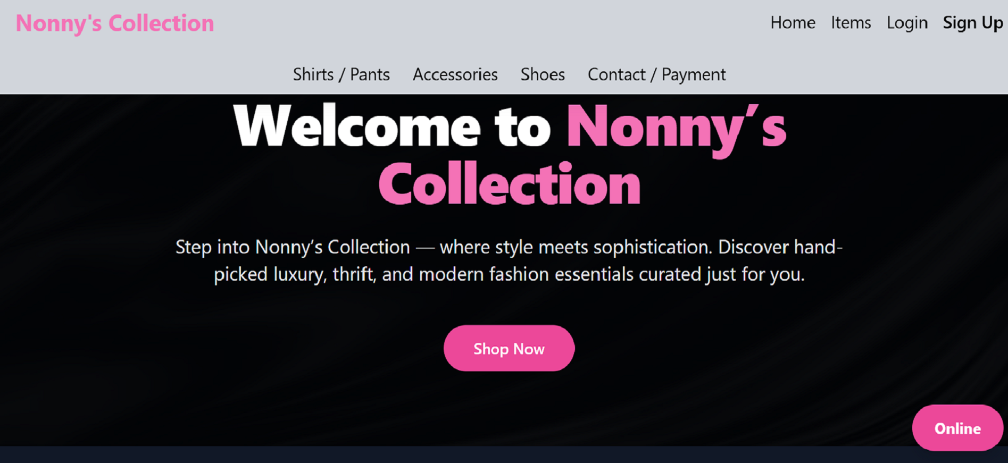1008x463 pixels.
Task: Launch live support from the Online bubble
Action: point(957,427)
